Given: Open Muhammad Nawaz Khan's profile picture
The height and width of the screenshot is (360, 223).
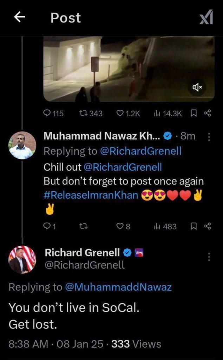Looking at the screenshot, I should click(x=22, y=145).
